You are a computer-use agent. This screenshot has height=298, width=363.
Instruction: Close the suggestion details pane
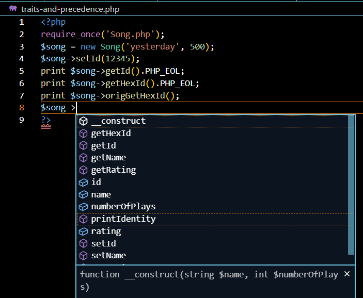[x=347, y=274]
